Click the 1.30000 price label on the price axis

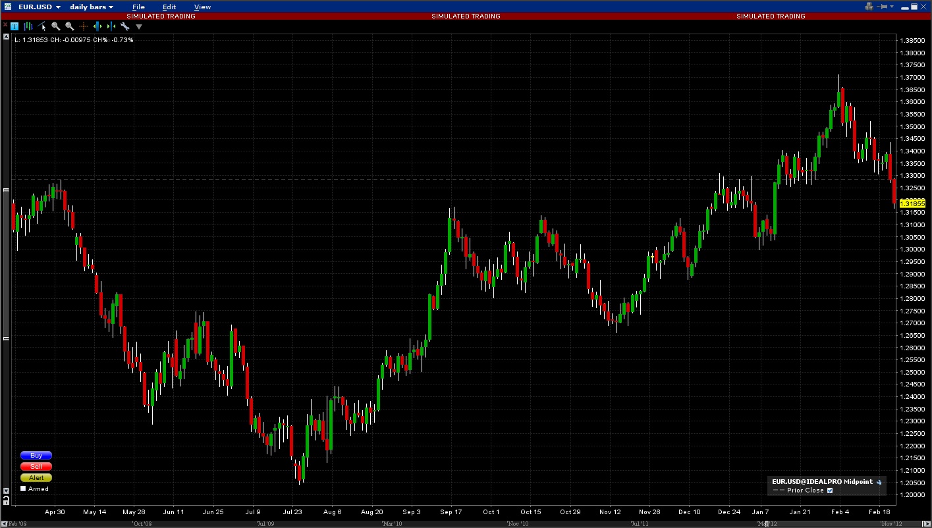coord(912,250)
